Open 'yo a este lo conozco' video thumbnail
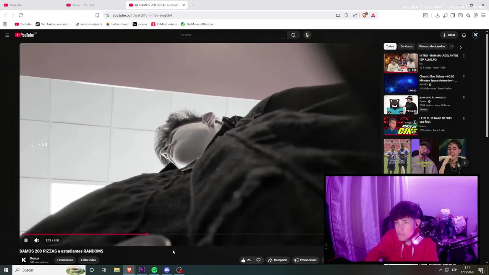The width and height of the screenshot is (489, 275). 401,105
